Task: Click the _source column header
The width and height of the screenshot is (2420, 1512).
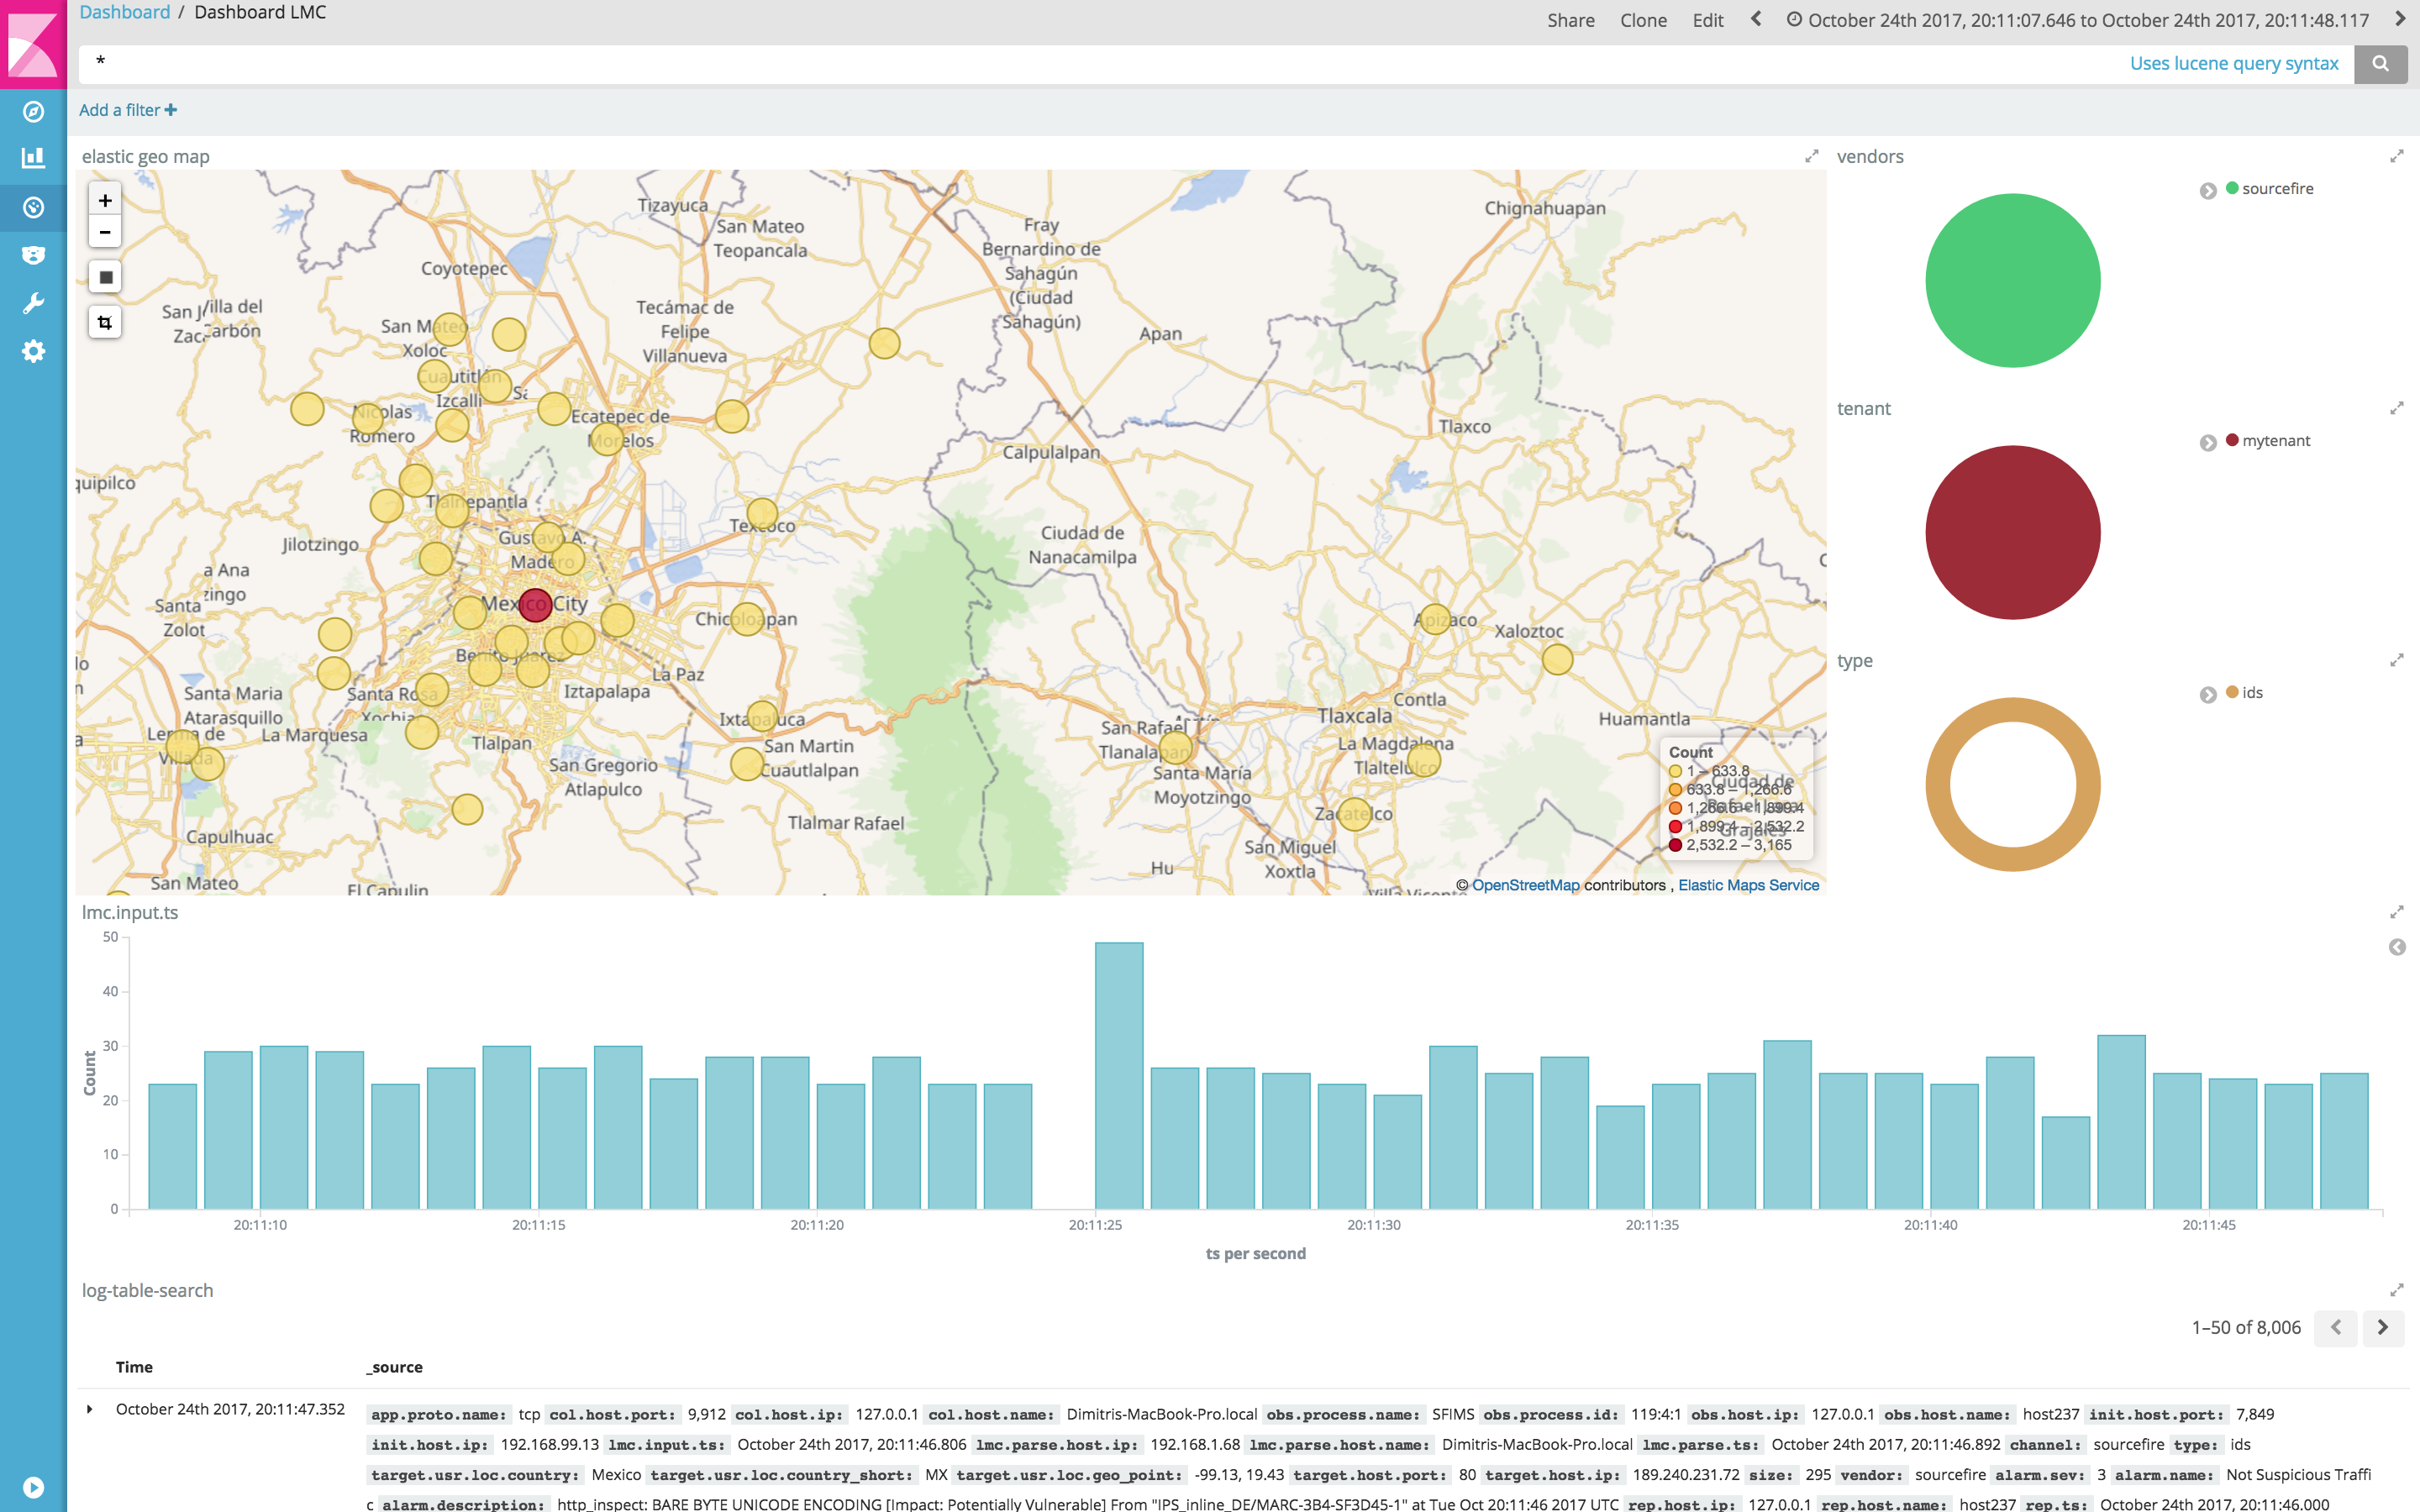Action: click(395, 1367)
